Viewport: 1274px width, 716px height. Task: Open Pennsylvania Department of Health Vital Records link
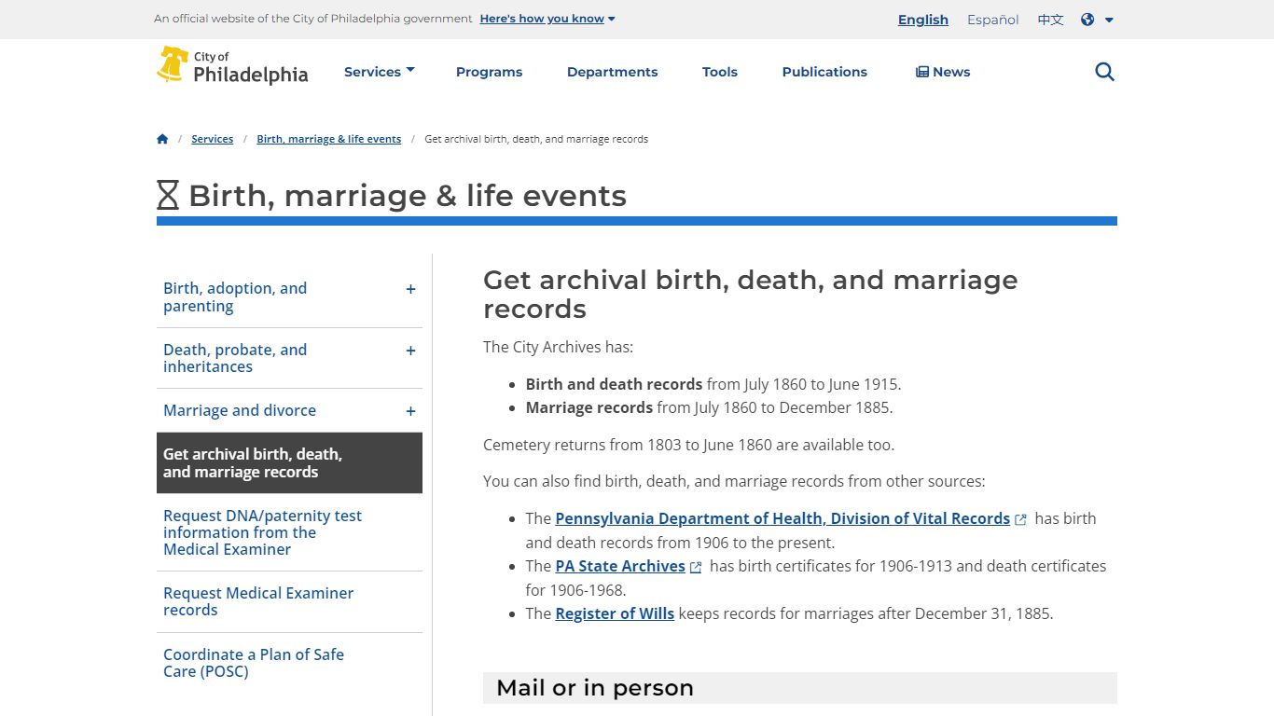coord(782,518)
